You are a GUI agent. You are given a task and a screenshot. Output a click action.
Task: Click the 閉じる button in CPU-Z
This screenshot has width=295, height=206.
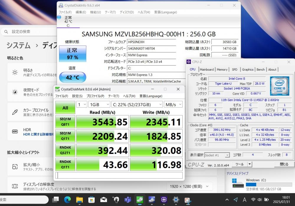pyautogui.click(x=284, y=164)
